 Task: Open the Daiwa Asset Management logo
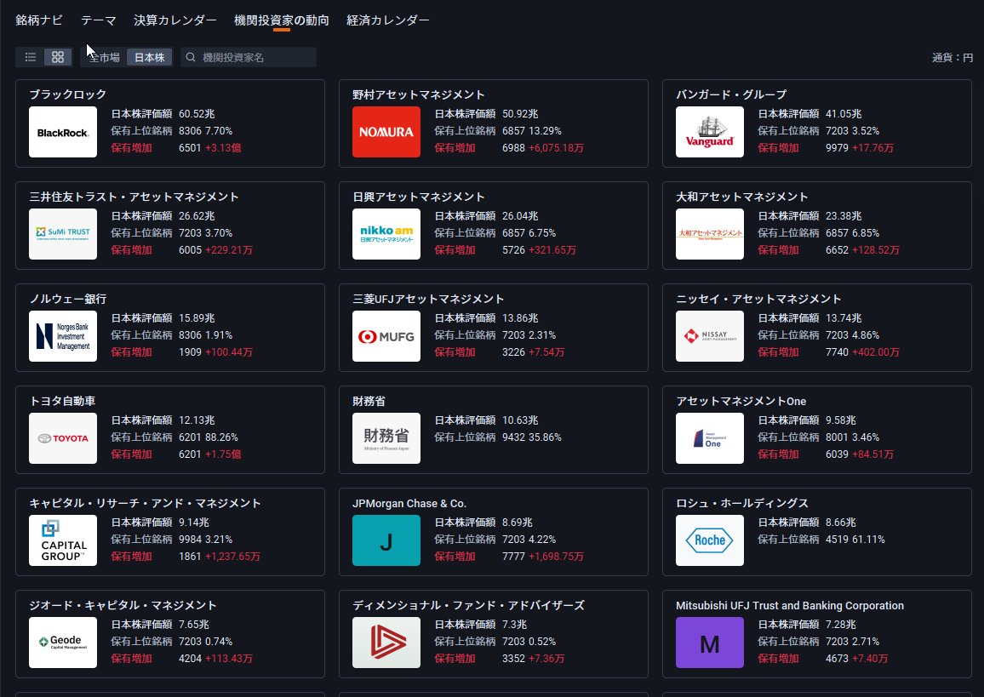click(710, 234)
